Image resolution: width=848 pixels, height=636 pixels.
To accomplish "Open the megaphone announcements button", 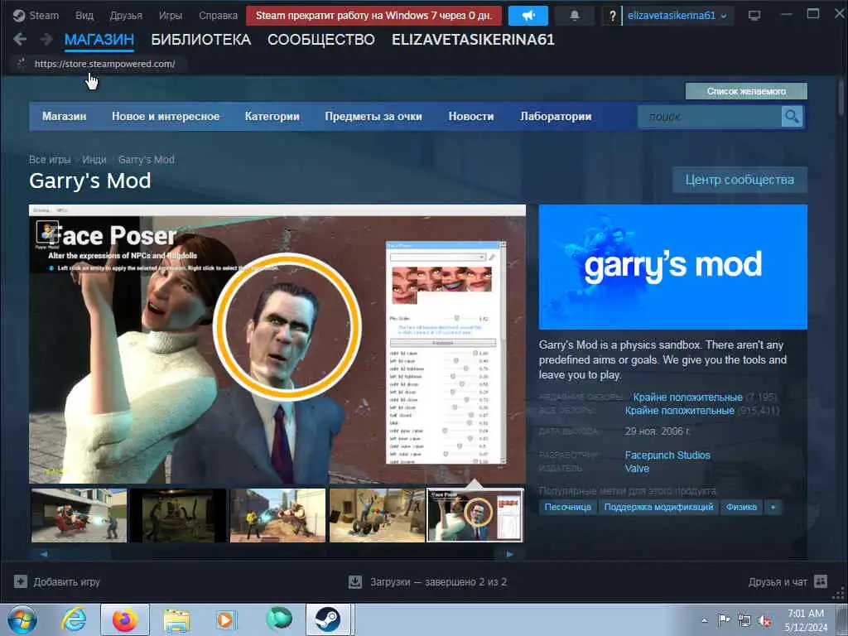I will [x=528, y=16].
